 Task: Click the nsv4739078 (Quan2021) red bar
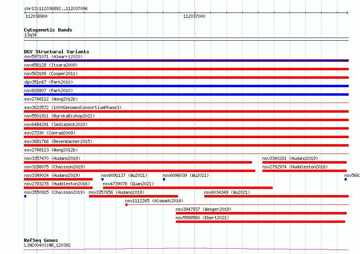point(188,188)
